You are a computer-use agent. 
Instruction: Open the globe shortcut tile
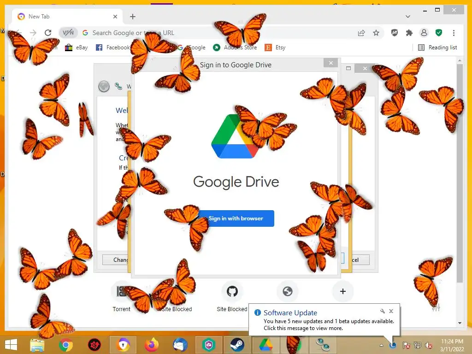pos(288,291)
